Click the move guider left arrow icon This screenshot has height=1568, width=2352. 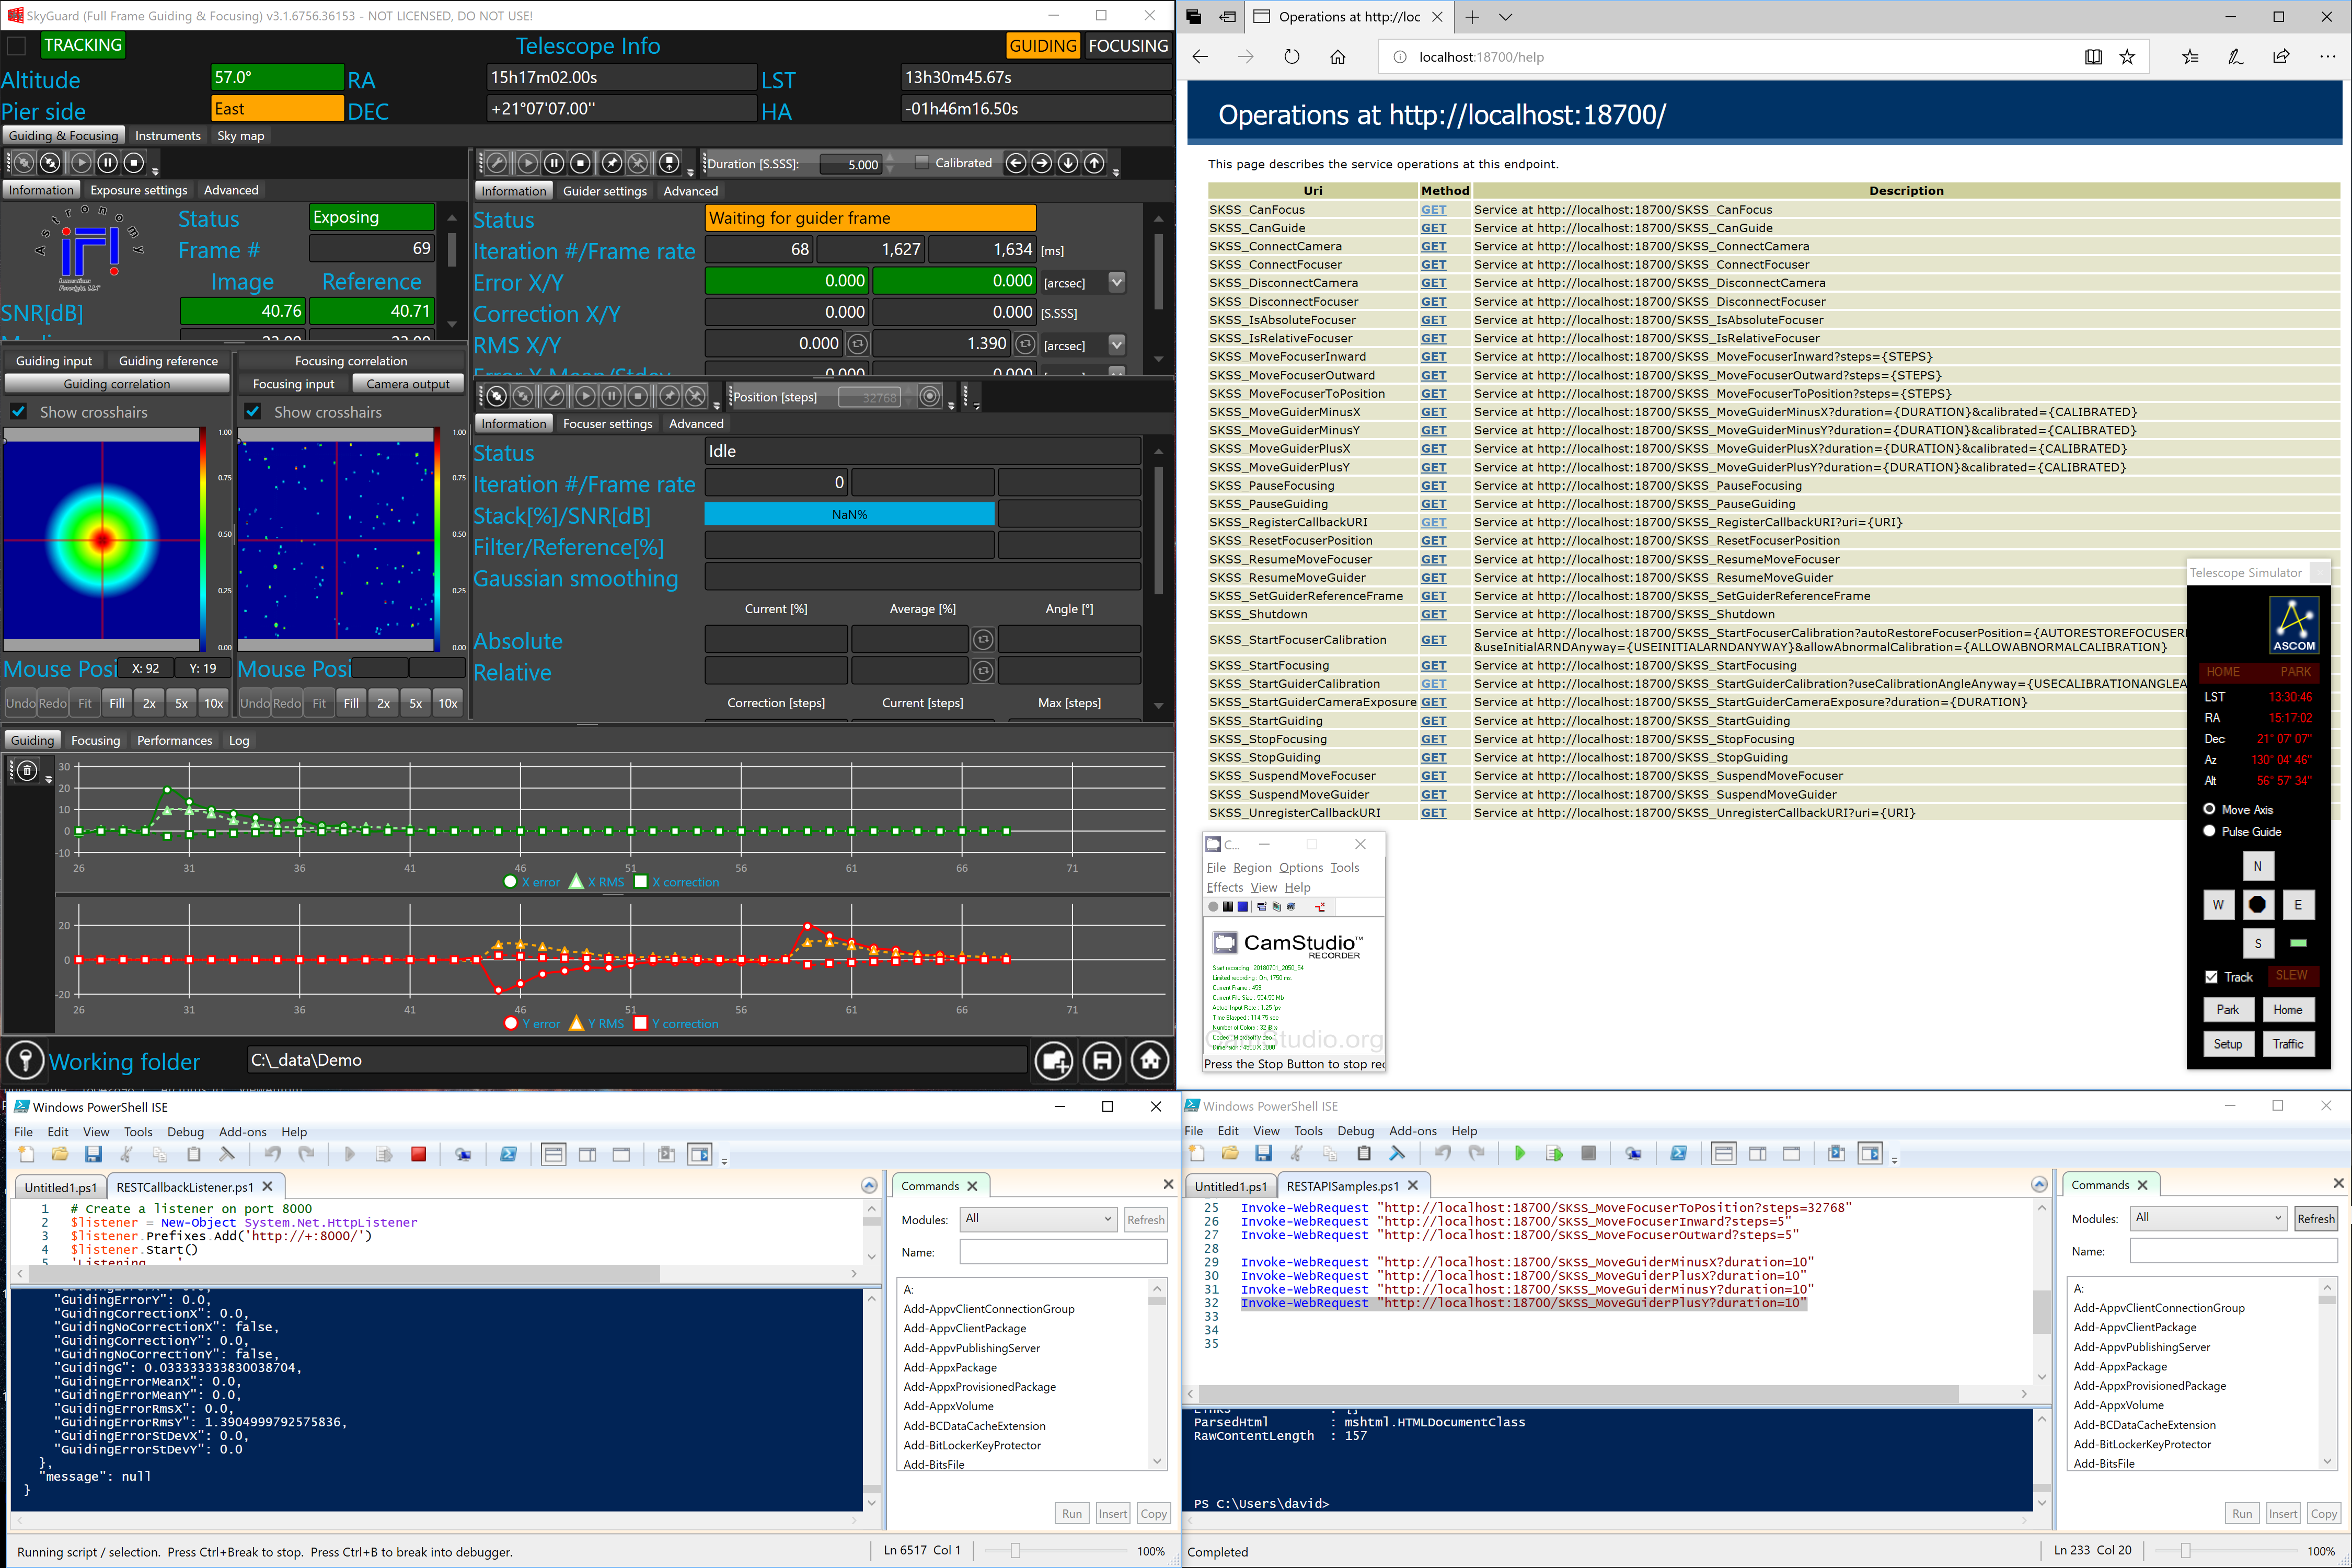coord(1015,163)
